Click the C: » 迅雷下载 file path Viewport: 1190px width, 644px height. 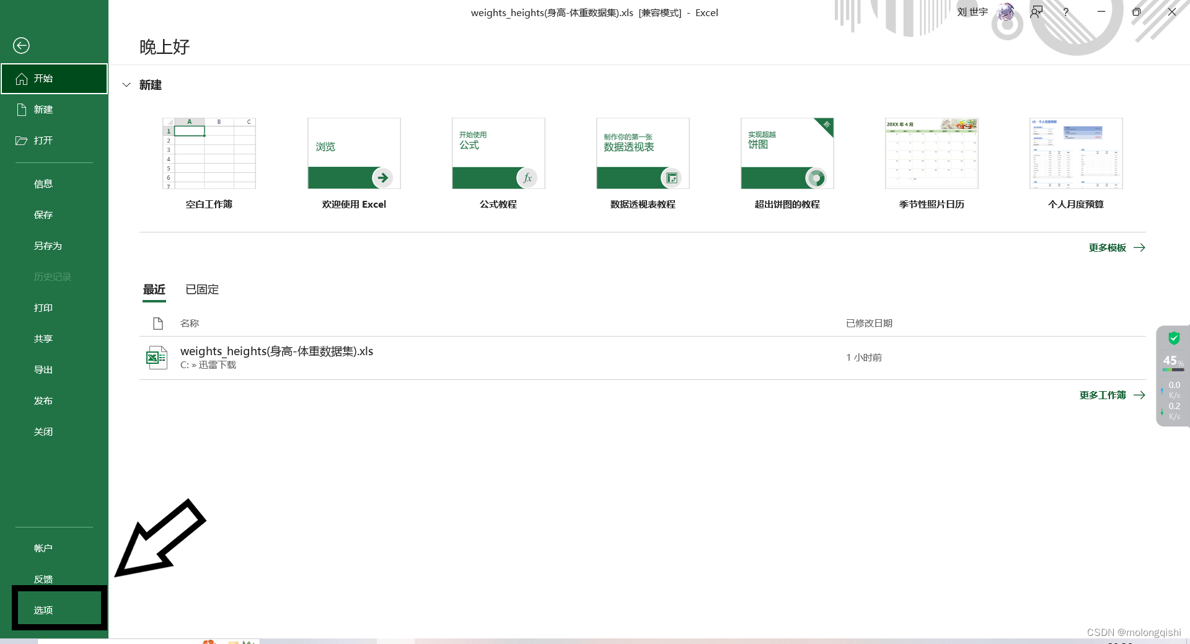tap(208, 365)
